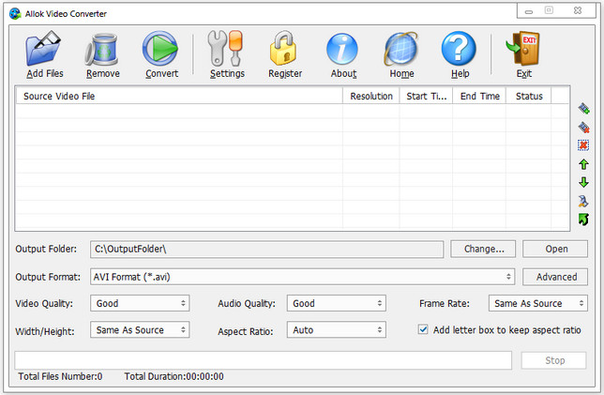Go to Home globe icon
The height and width of the screenshot is (395, 604).
click(401, 50)
